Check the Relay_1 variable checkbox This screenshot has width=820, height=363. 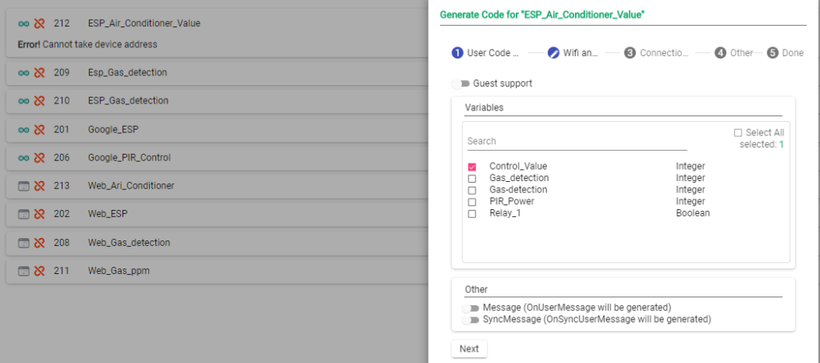click(x=472, y=214)
